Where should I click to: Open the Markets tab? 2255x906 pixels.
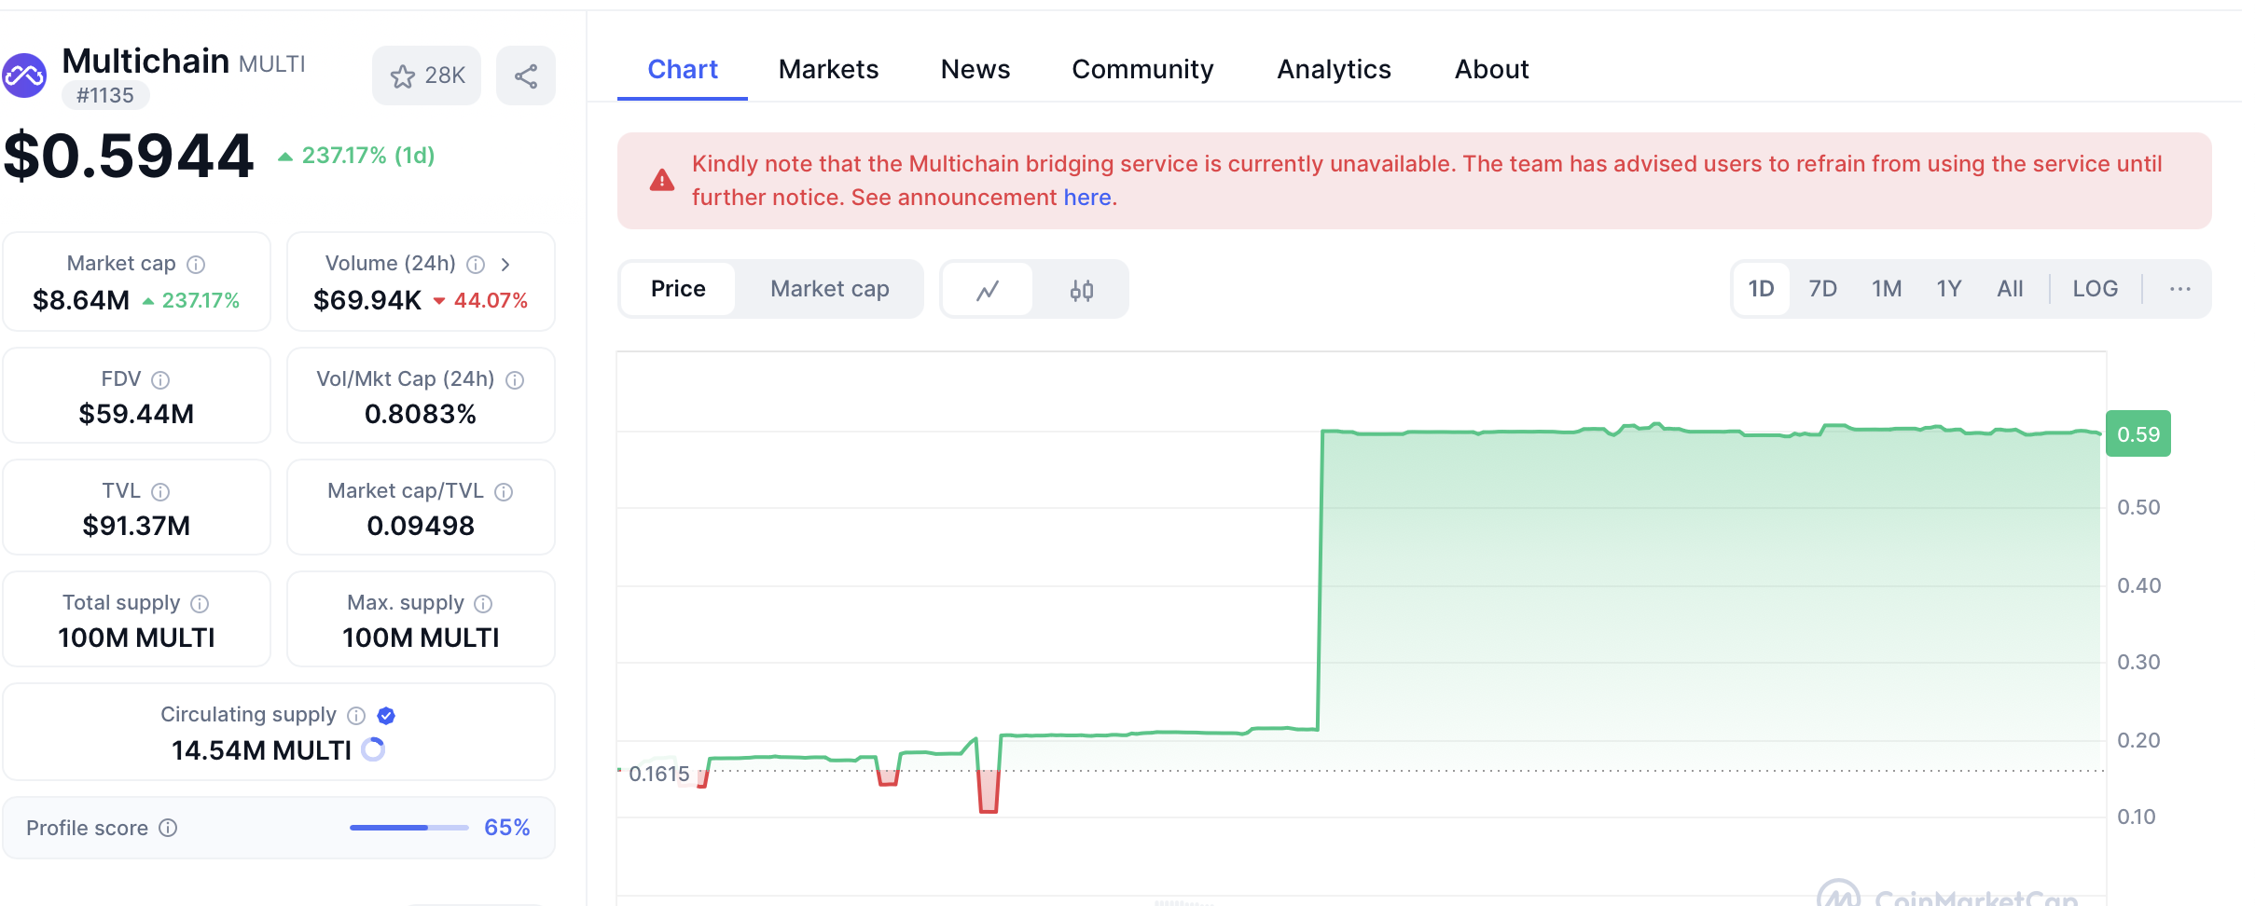pyautogui.click(x=828, y=70)
